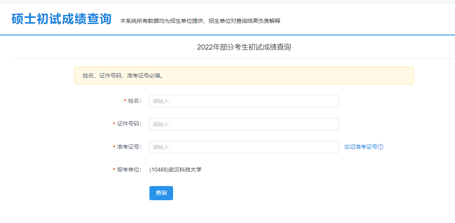Click the 姓名 field label
Image resolution: width=455 pixels, height=223 pixels.
pos(134,101)
